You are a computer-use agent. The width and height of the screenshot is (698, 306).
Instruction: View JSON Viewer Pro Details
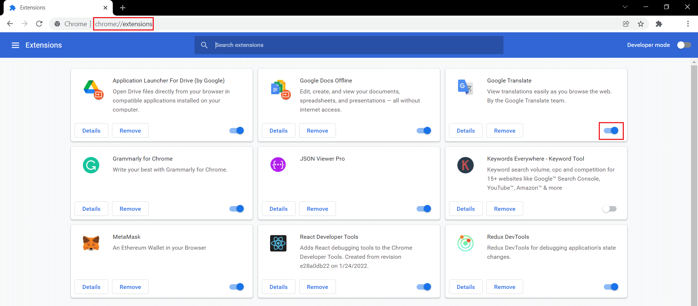coord(278,209)
